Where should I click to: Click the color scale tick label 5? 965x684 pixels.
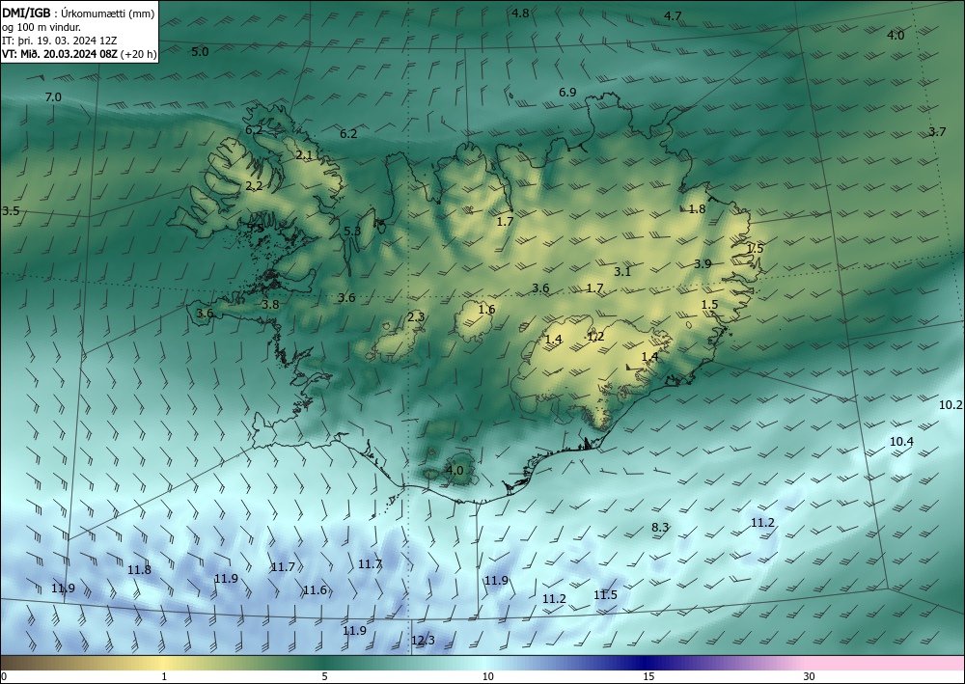click(324, 677)
